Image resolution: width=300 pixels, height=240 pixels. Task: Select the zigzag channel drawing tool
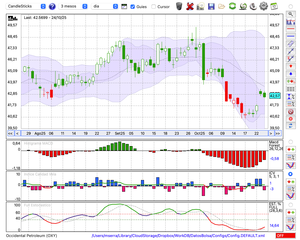tap(291, 44)
